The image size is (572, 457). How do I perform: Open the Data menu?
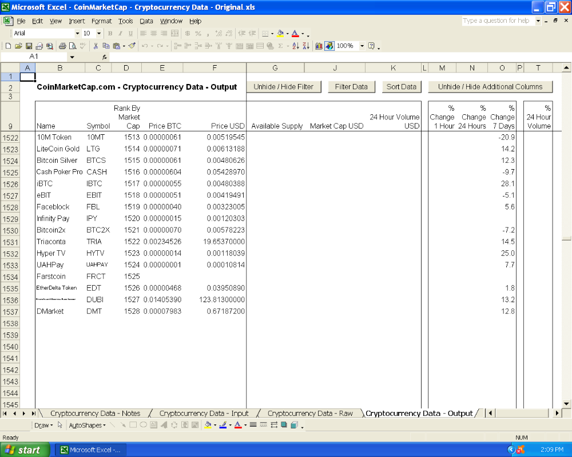coord(146,21)
